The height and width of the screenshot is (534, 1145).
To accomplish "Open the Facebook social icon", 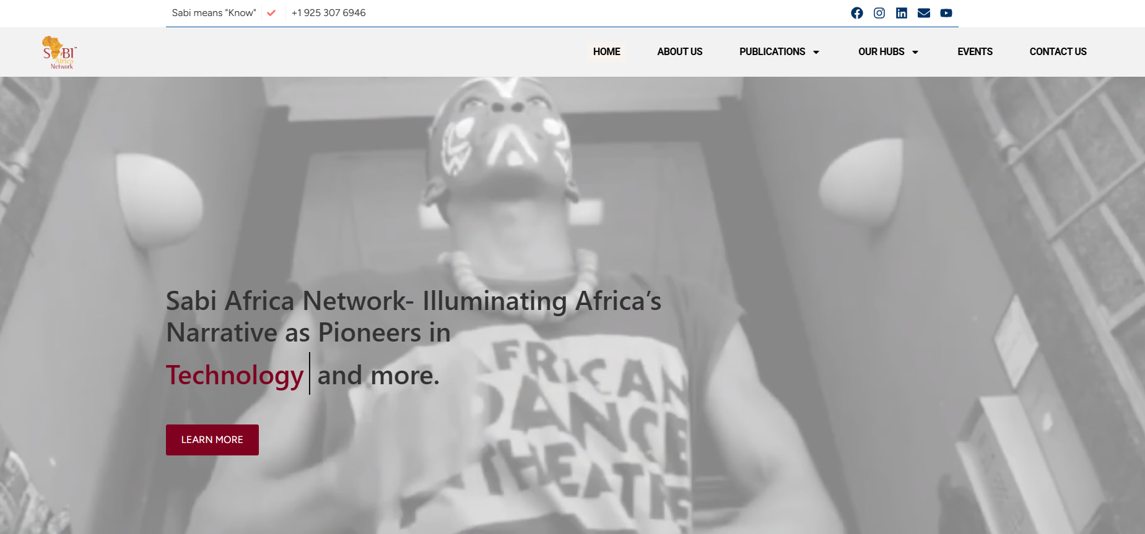I will coord(856,13).
